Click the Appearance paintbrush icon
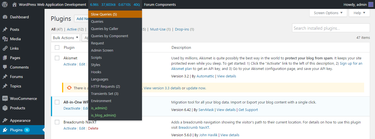 [5, 120]
